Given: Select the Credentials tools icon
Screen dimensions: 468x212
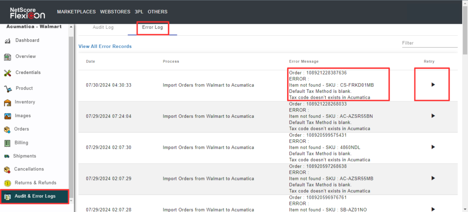Looking at the screenshot, I should 8,73.
